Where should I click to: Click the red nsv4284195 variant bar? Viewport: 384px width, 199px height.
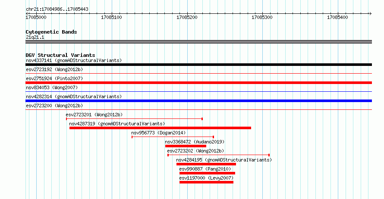coord(206,164)
